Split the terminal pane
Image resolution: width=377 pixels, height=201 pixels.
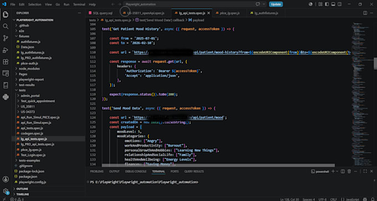coord(343,171)
